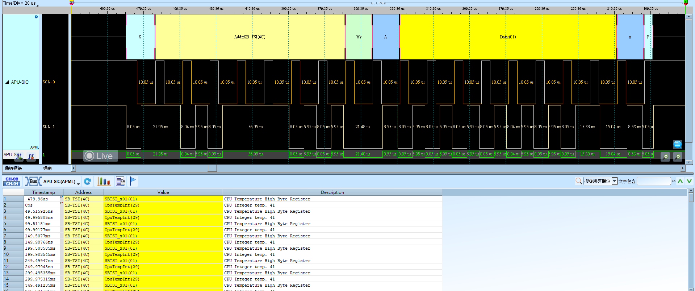Click the Timestamp column header
This screenshot has width=695, height=291.
point(43,192)
